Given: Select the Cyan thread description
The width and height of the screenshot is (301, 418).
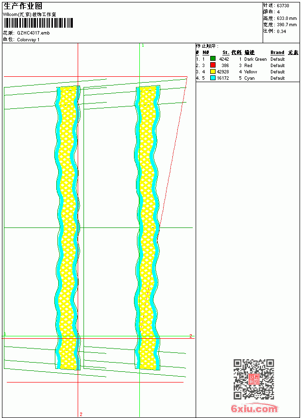Looking at the screenshot, I should tap(250, 78).
